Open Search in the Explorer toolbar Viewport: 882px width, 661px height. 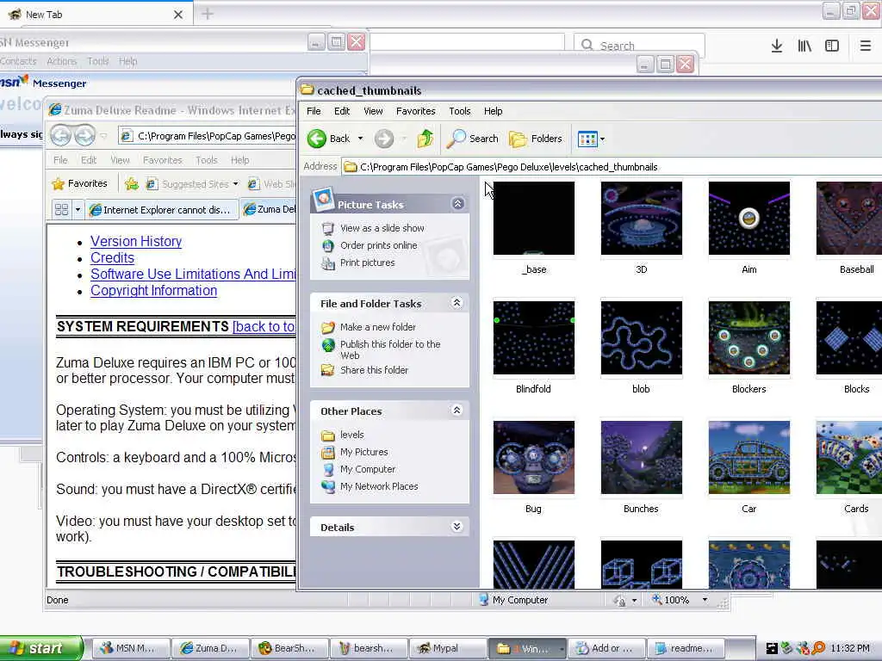click(x=473, y=139)
